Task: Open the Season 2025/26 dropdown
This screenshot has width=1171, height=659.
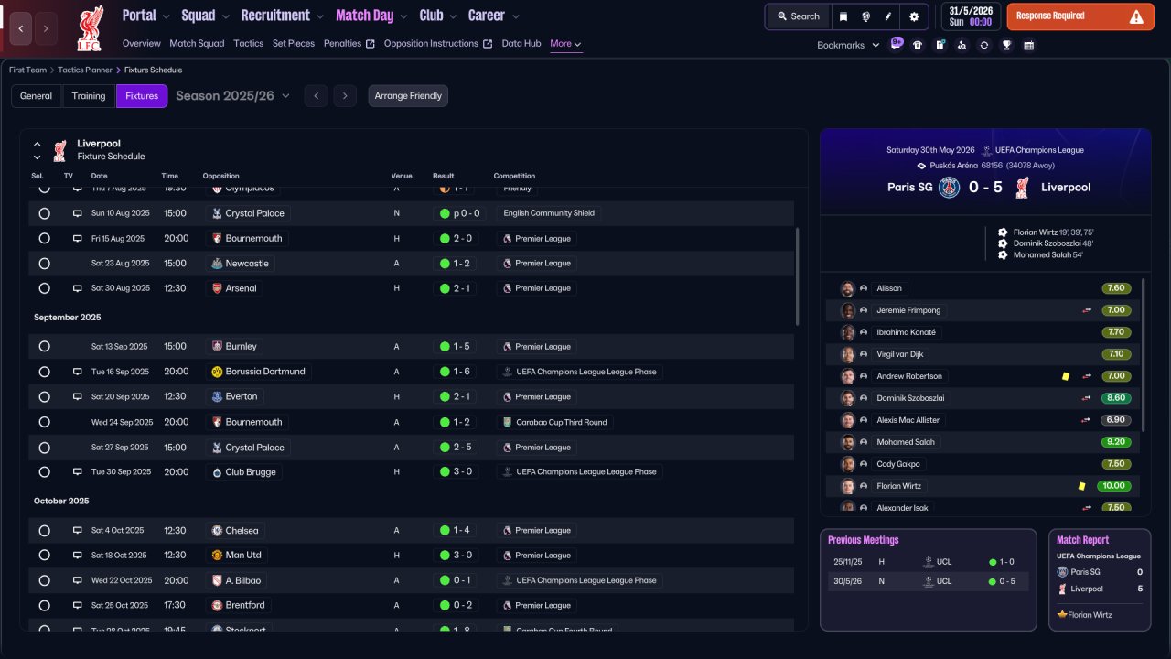Action: click(232, 96)
